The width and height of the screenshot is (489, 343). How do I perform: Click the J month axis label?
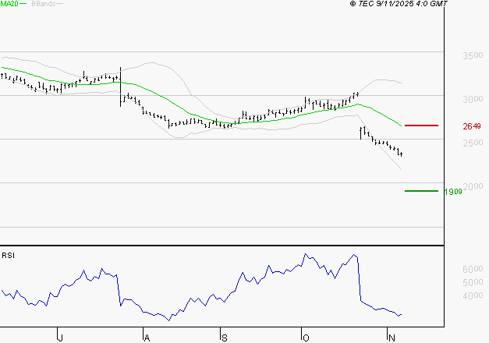click(x=61, y=338)
